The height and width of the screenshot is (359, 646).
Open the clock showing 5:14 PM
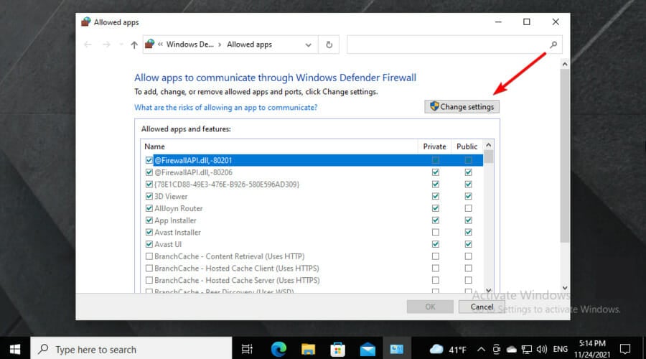point(592,349)
